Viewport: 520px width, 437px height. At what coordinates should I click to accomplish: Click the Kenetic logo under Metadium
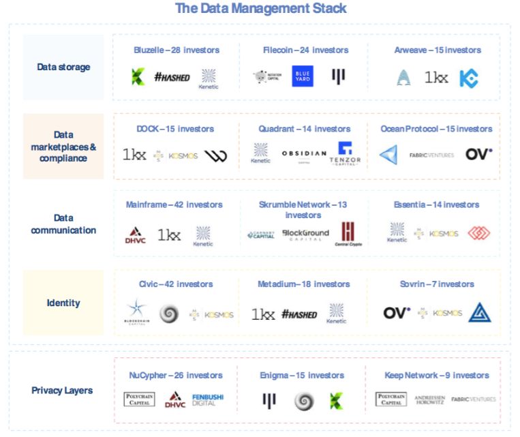pos(336,313)
